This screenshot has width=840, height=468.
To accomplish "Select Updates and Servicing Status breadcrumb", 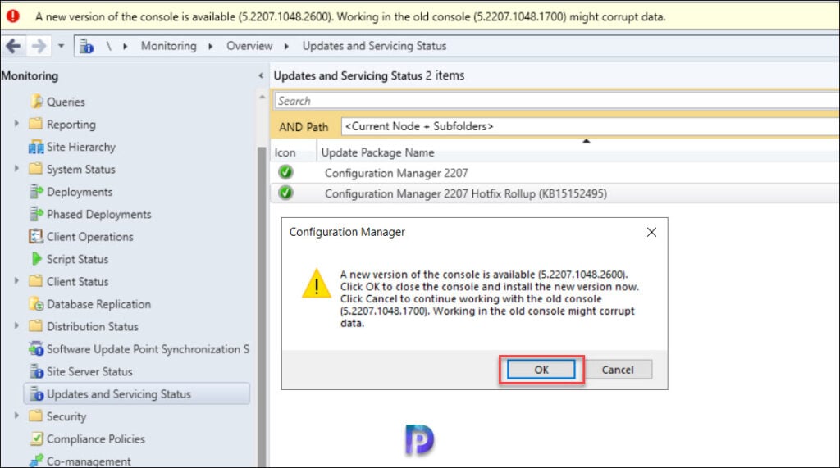I will (x=374, y=46).
